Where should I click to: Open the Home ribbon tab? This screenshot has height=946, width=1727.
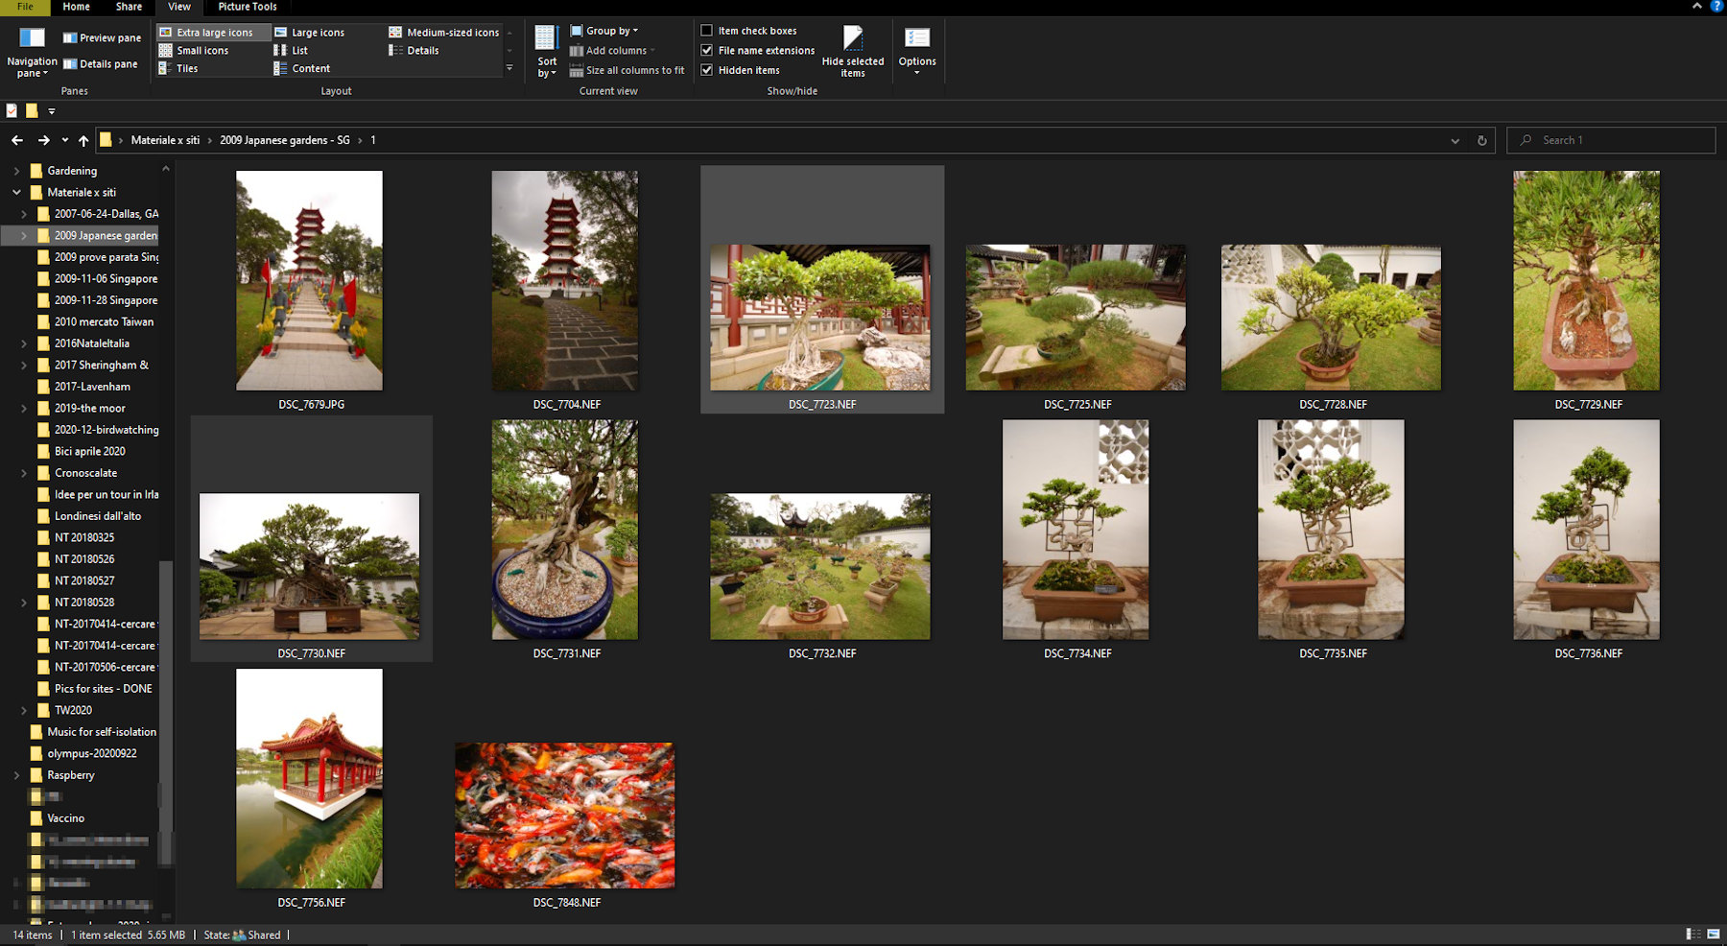click(x=76, y=7)
